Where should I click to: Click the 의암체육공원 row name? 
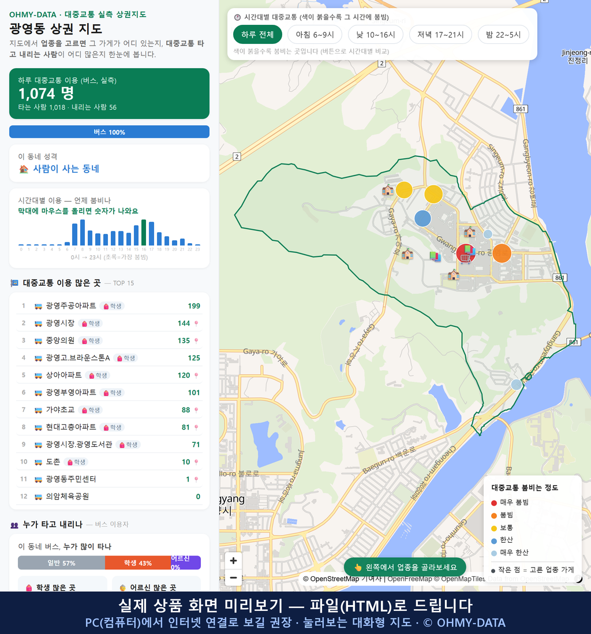(x=67, y=497)
